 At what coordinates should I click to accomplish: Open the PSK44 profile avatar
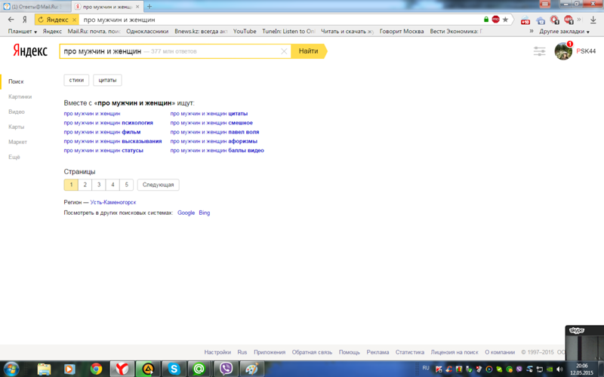point(563,51)
